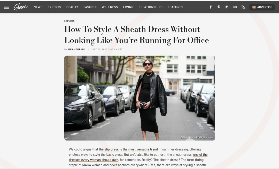Open the Experts navigation menu item
The height and width of the screenshot is (169, 279).
pyautogui.click(x=54, y=7)
